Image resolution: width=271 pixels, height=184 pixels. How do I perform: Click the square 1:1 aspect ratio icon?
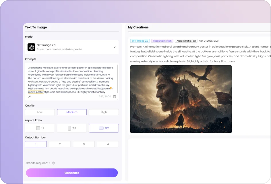click(x=38, y=128)
